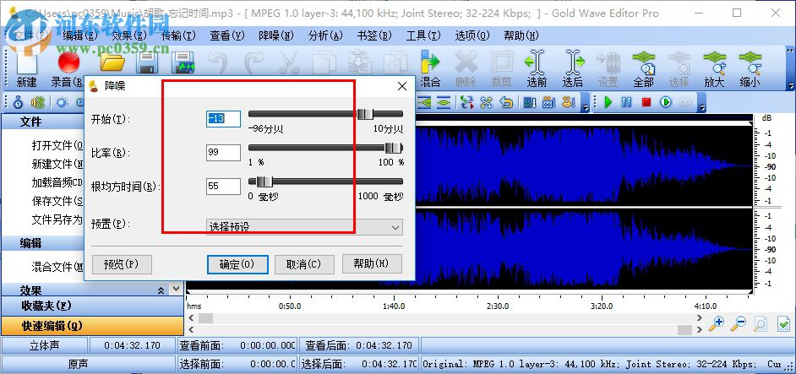Click the 根均方时间 slider handle
Image resolution: width=796 pixels, height=374 pixels.
click(264, 182)
